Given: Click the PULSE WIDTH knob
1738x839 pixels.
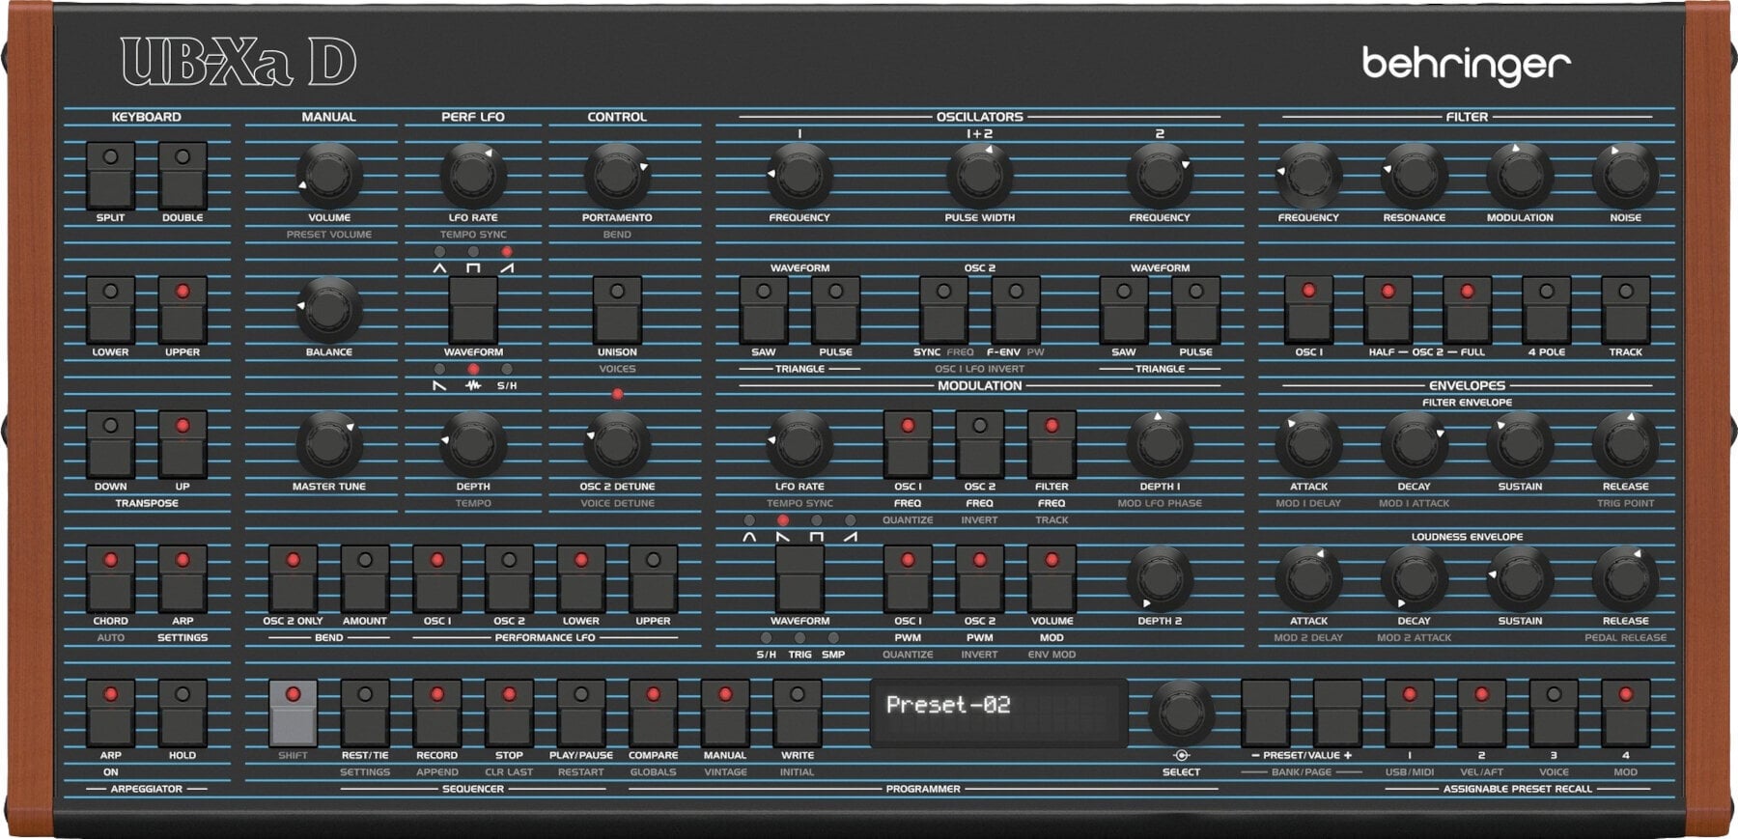Looking at the screenshot, I should pyautogui.click(x=979, y=176).
